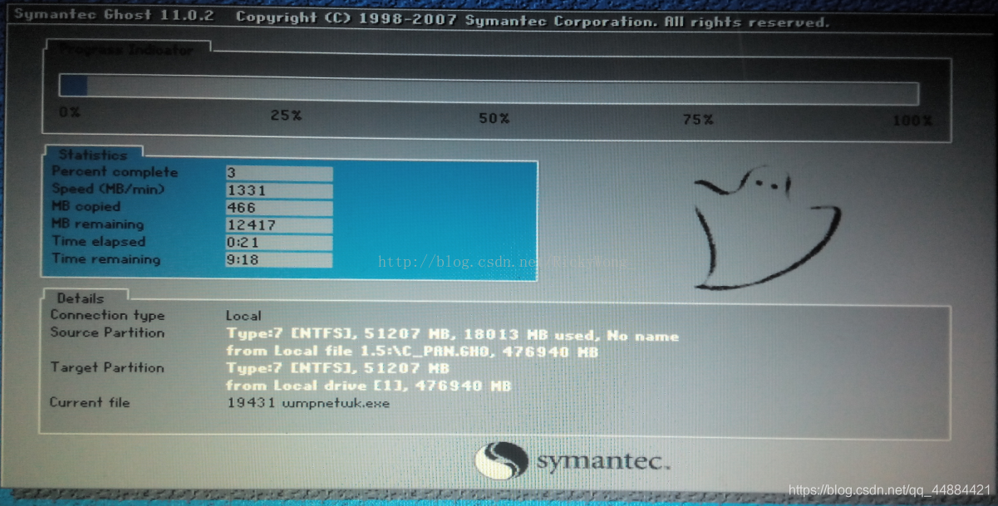The image size is (998, 506).
Task: Select the MB remaining value 12417
Action: (279, 225)
